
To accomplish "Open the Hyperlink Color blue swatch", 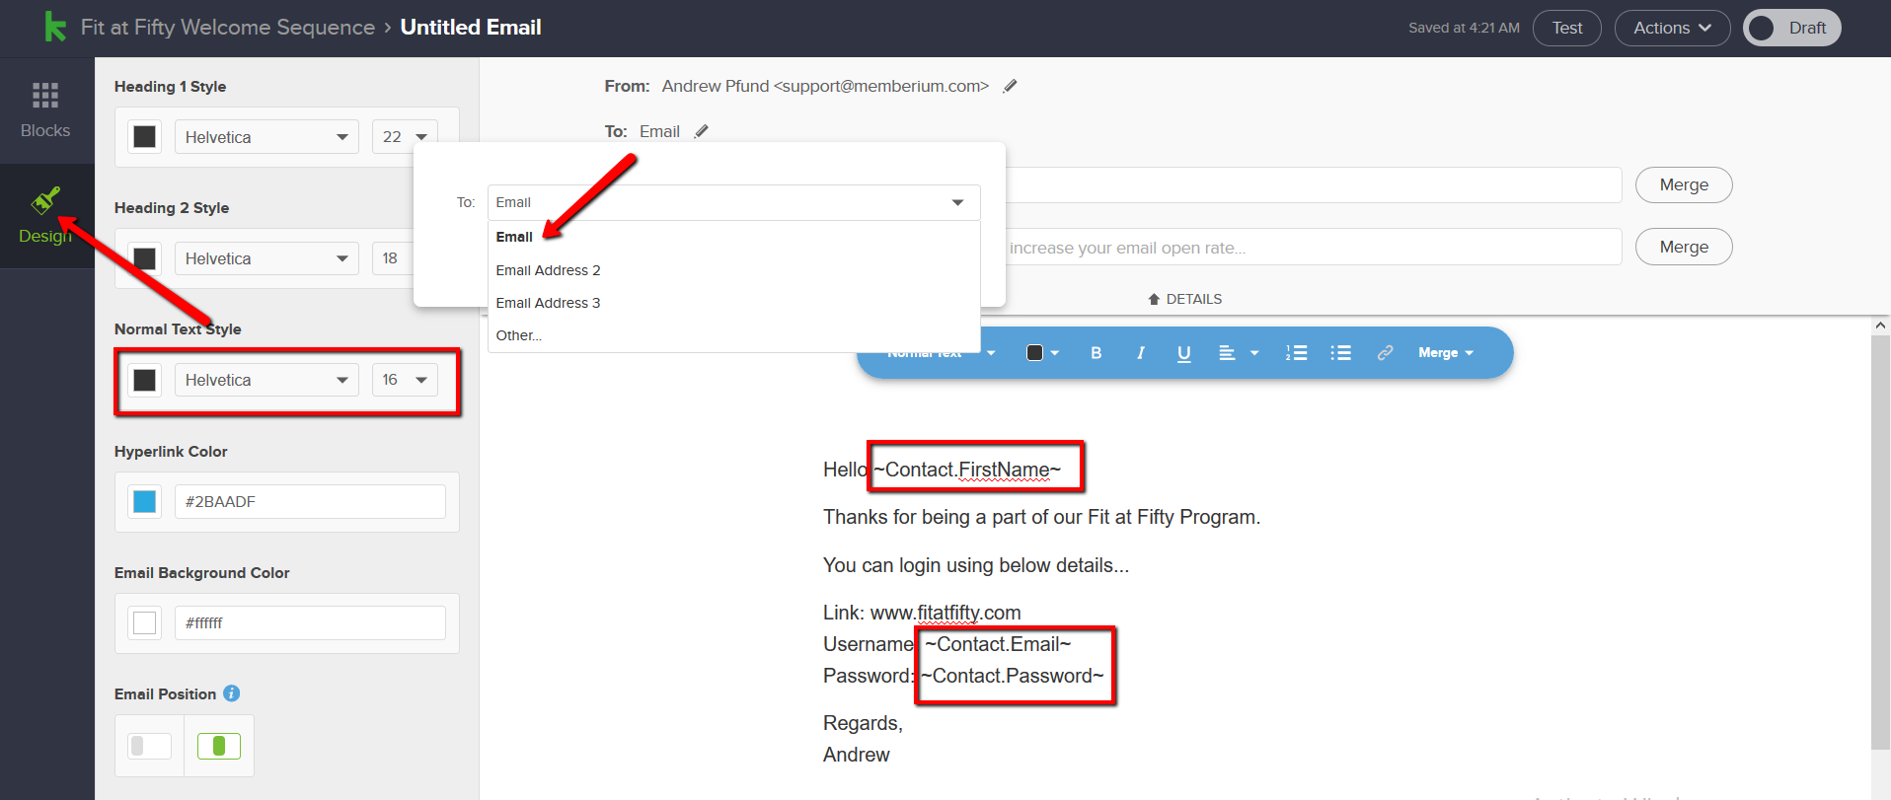I will [145, 501].
